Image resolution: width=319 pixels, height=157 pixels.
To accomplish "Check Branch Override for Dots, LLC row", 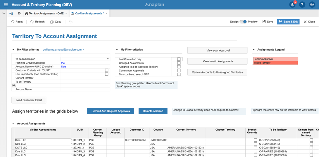I will [255, 140].
